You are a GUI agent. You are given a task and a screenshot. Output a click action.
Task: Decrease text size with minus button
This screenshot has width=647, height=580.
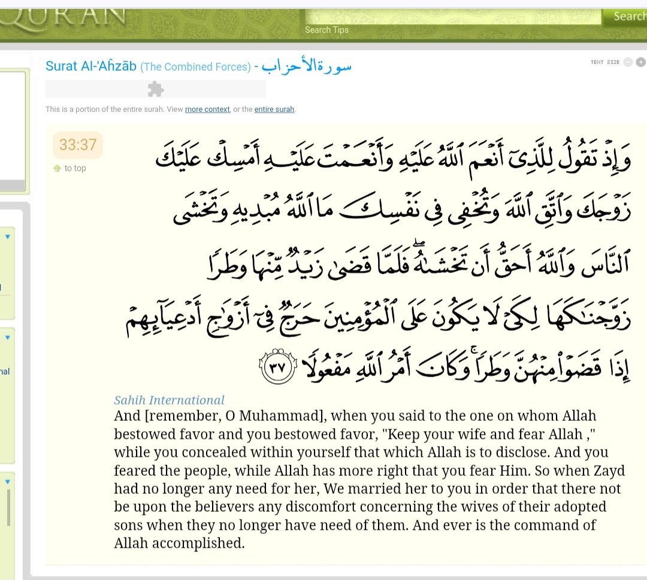tap(628, 62)
